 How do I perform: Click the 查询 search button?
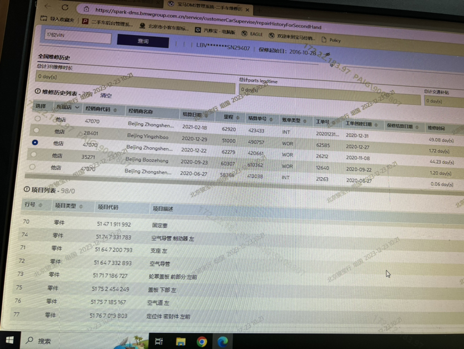pos(143,41)
